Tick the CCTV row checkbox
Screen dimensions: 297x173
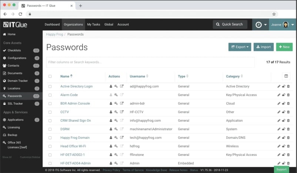pos(50,112)
